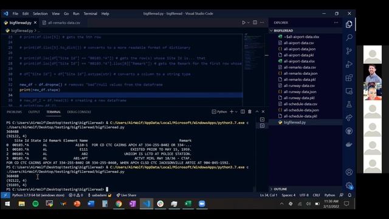
Task: Switch to the PROBLEMS panel tab
Action: coord(14,112)
